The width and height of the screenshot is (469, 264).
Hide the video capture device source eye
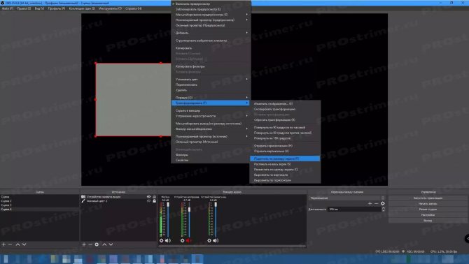(x=148, y=197)
